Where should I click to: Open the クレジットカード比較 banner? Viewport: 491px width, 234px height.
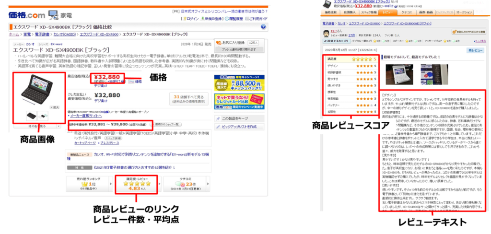(x=239, y=102)
